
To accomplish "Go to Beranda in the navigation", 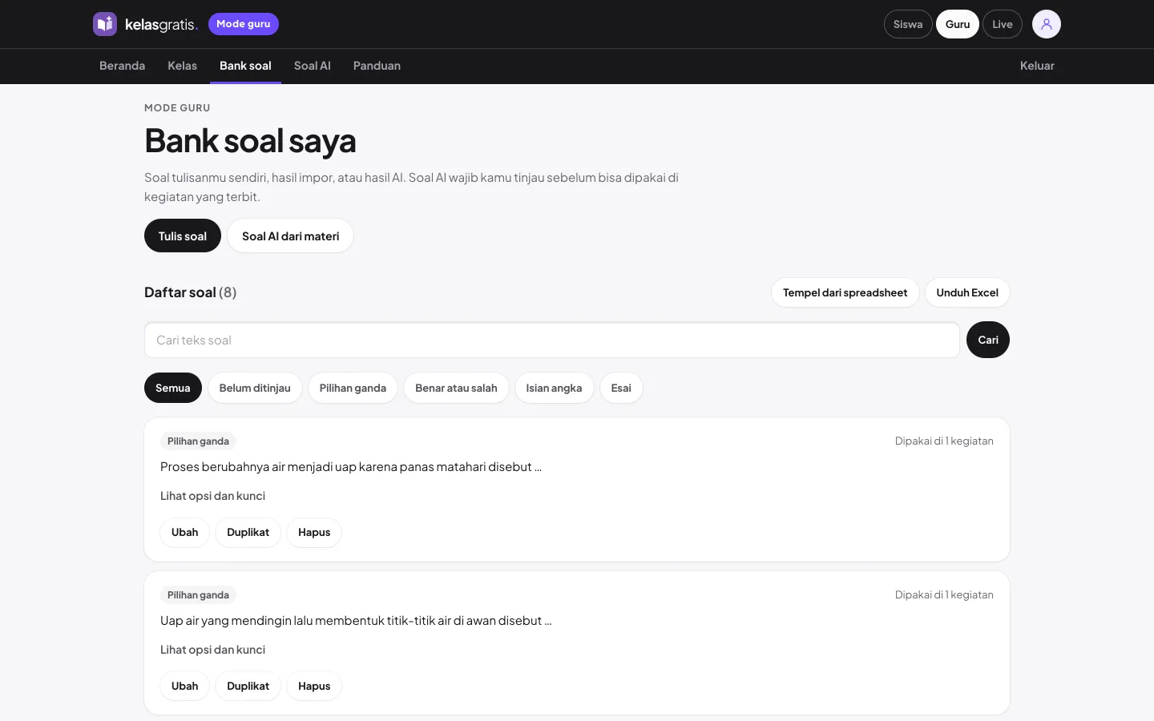I will [x=122, y=66].
